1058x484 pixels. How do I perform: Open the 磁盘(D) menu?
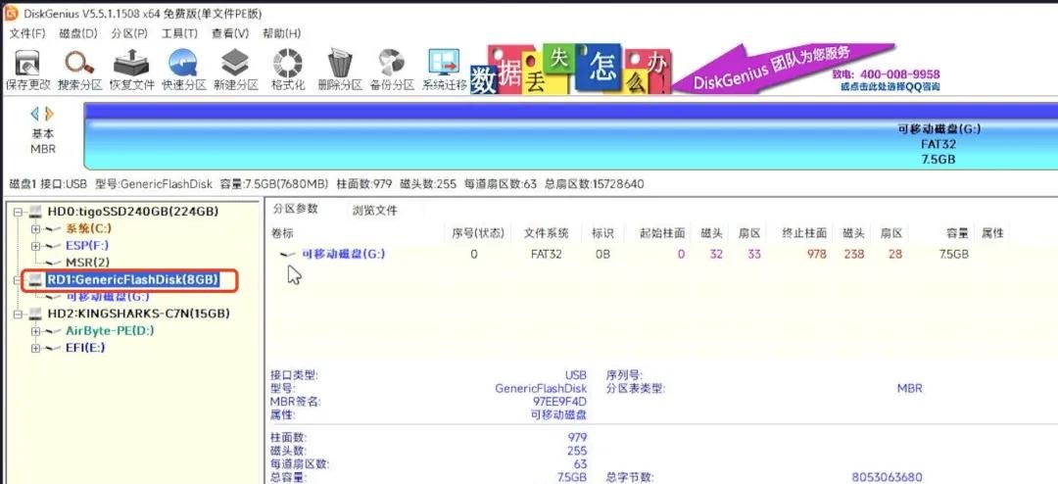coord(78,33)
